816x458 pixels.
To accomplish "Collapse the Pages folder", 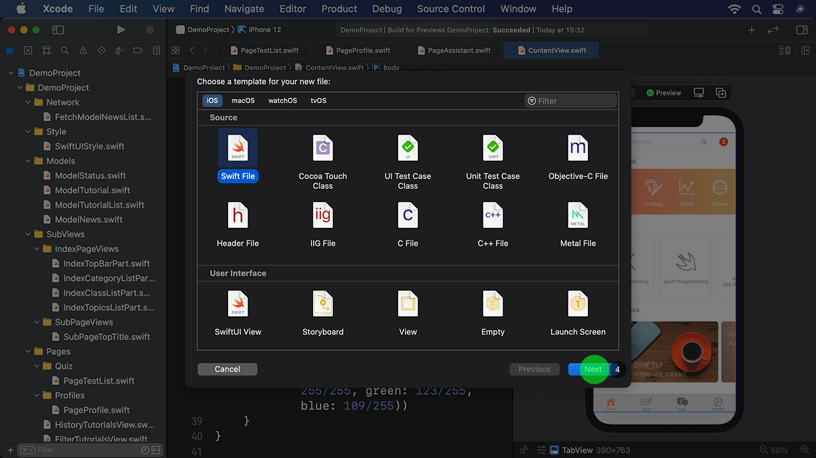I will [28, 351].
